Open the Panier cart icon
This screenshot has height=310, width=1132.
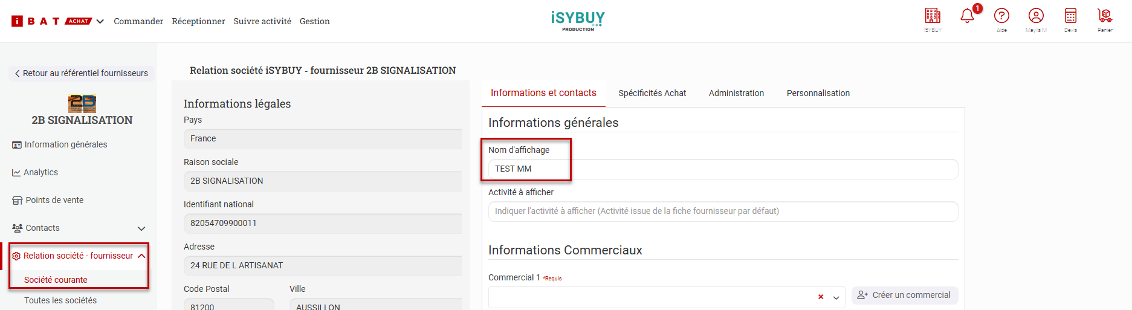tap(1105, 16)
